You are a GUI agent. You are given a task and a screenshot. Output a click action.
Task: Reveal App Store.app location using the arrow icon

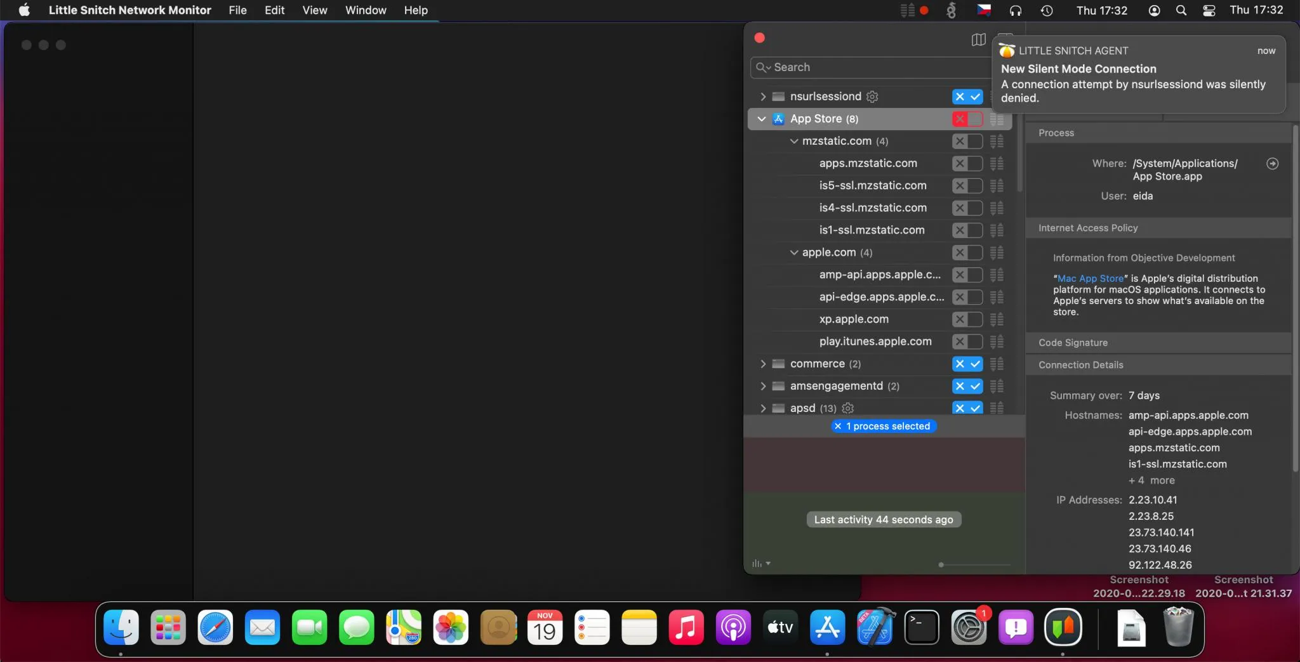coord(1272,164)
